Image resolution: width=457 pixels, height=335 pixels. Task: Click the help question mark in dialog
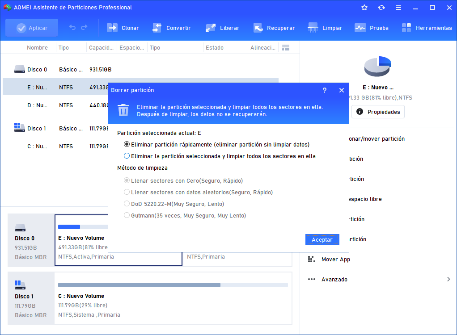coord(324,90)
